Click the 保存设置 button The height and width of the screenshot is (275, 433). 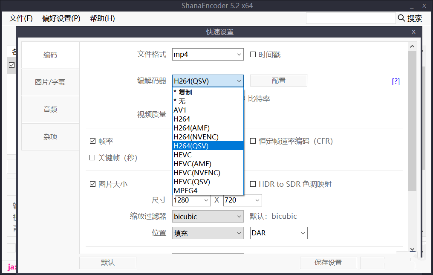point(328,263)
